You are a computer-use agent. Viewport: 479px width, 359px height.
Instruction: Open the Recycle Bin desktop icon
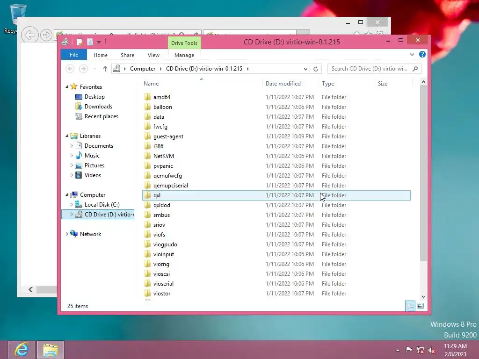pos(18,14)
